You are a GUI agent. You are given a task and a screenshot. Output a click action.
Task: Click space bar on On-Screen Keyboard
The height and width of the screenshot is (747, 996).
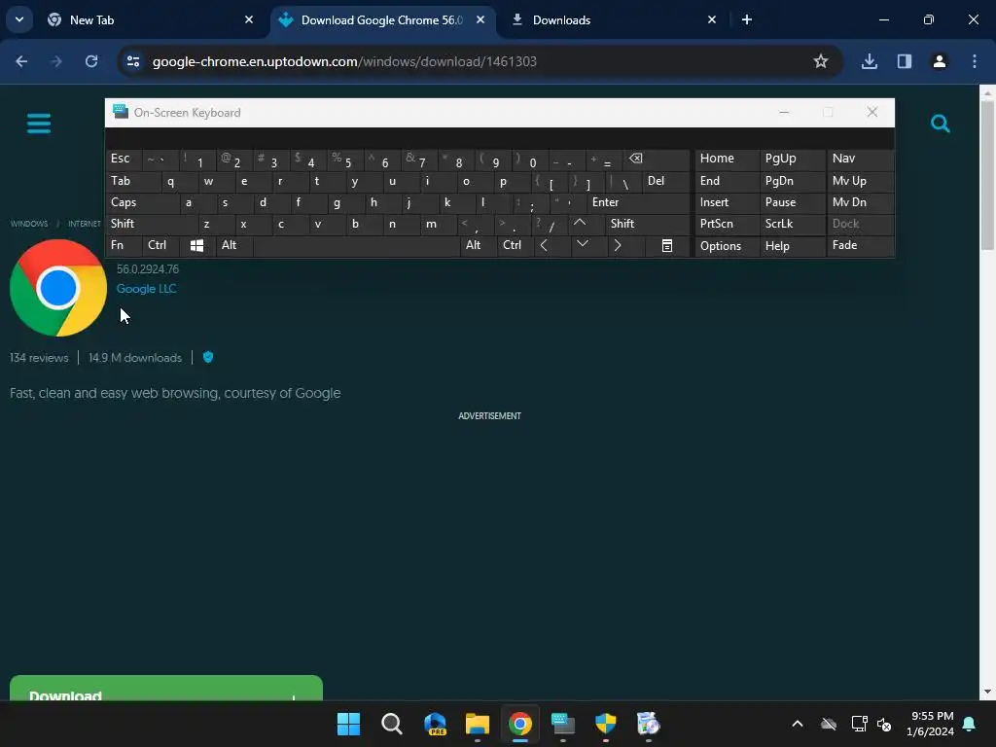(356, 245)
